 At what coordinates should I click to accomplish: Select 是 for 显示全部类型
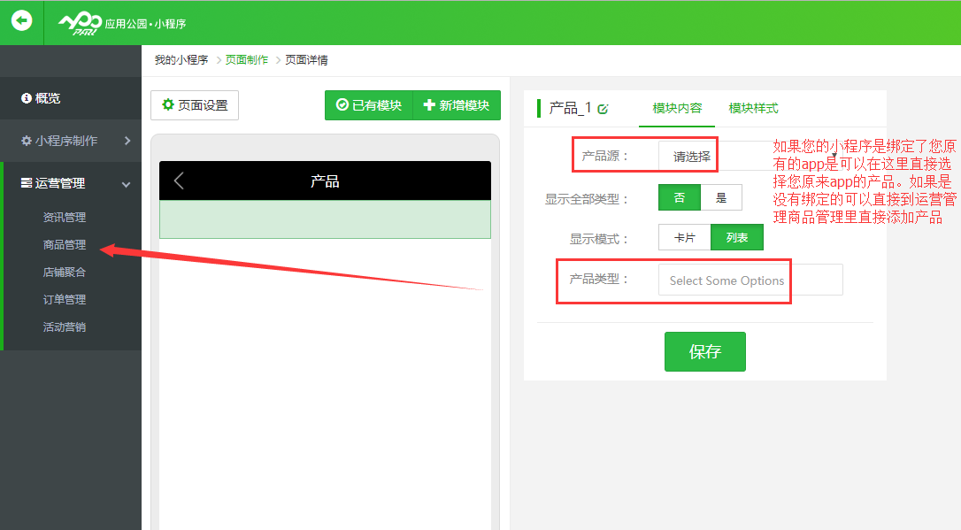coord(721,198)
